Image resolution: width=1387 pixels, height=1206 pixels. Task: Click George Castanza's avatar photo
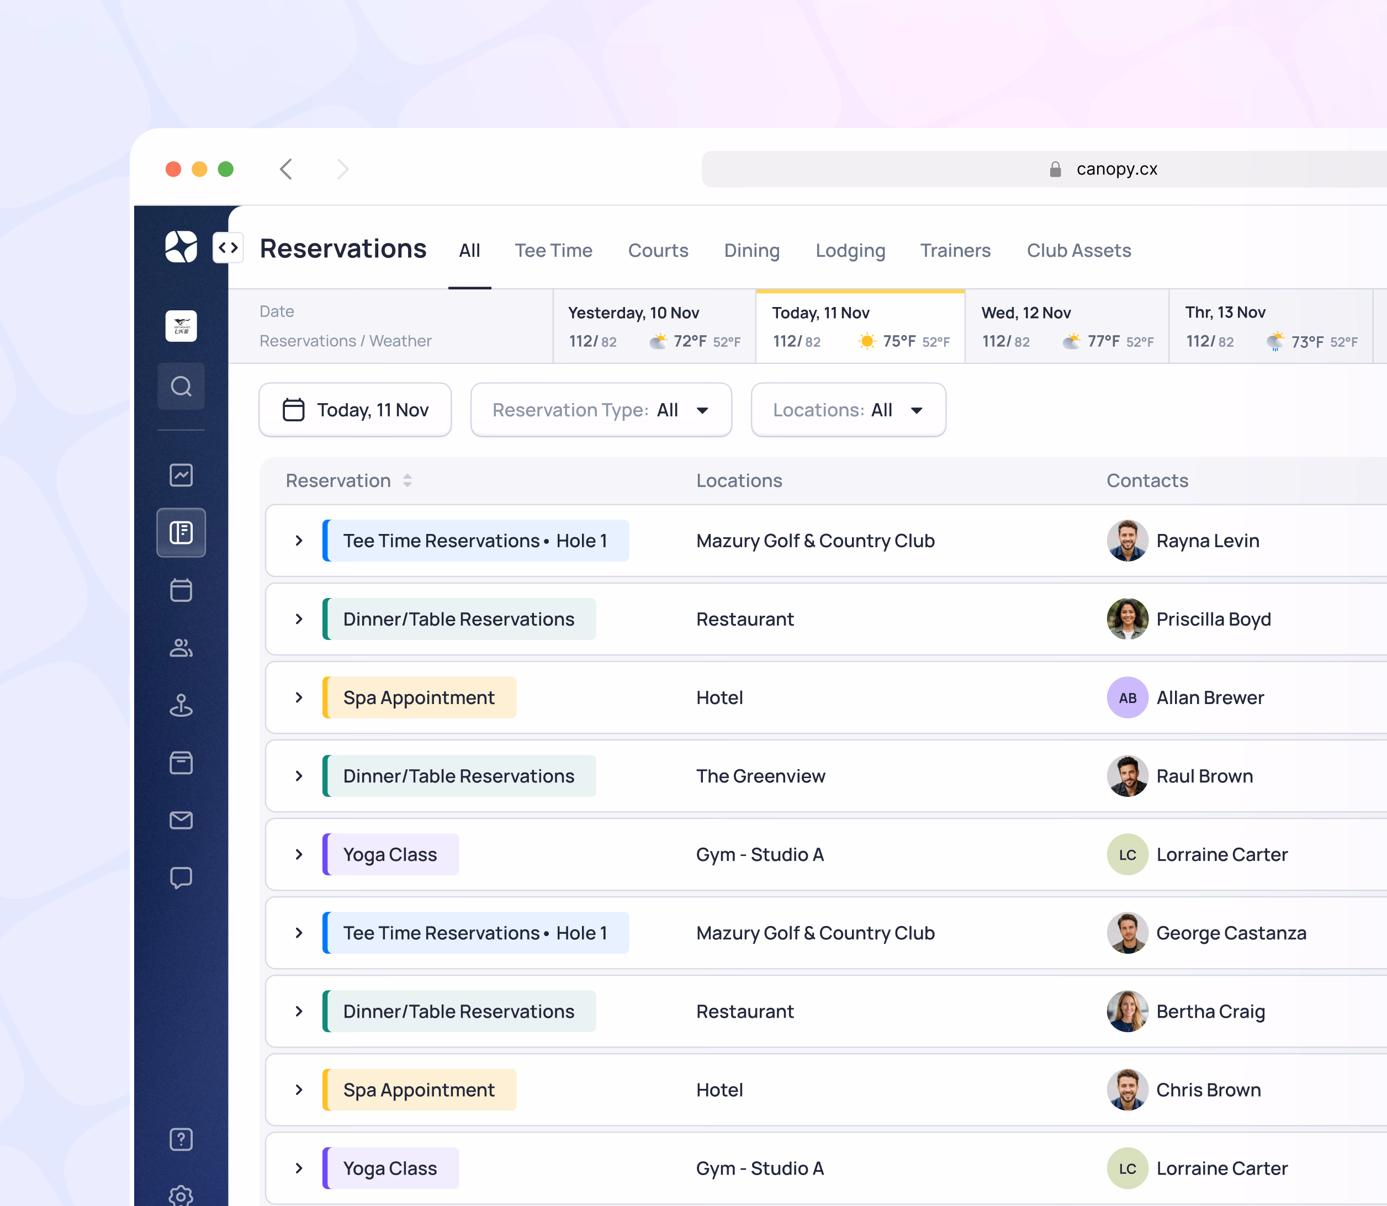[1127, 933]
